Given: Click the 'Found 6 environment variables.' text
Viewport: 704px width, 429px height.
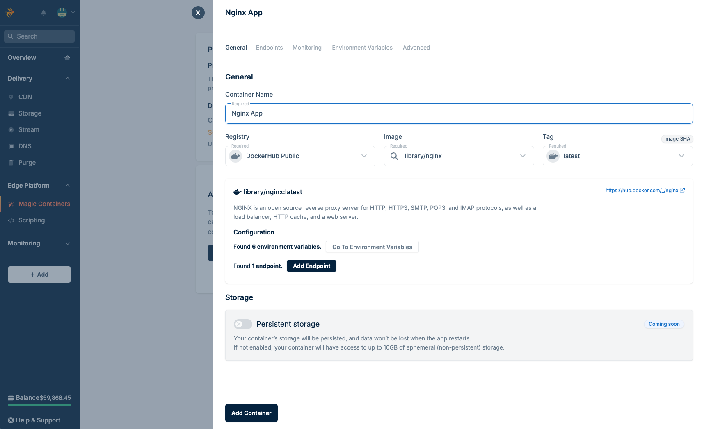Looking at the screenshot, I should pyautogui.click(x=277, y=247).
